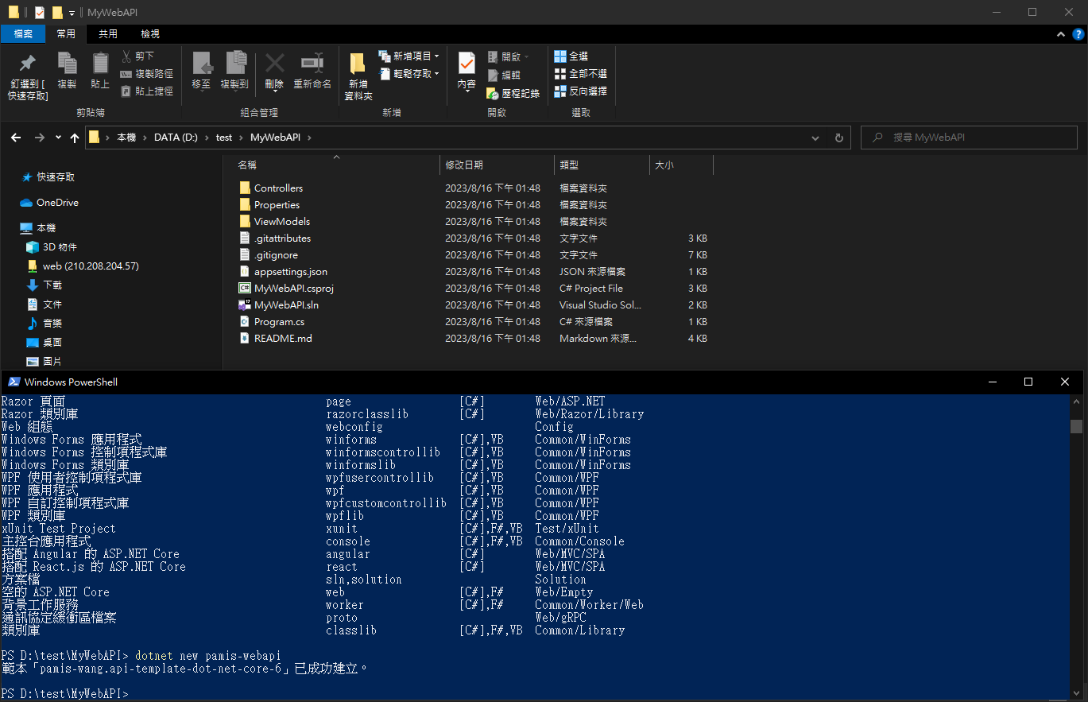Screen dimensions: 1088x702
Task: Select 本機 in navigation pane
Action: pos(38,228)
